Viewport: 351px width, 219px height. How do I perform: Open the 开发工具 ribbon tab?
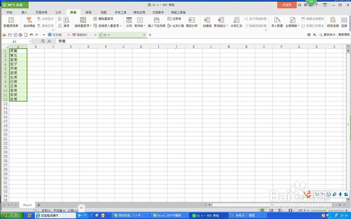[121, 13]
